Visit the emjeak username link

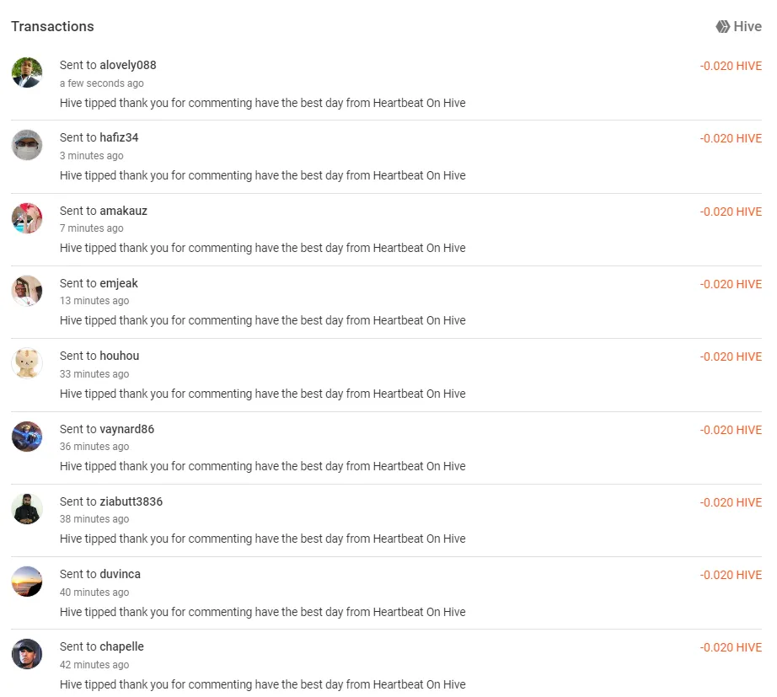point(119,283)
